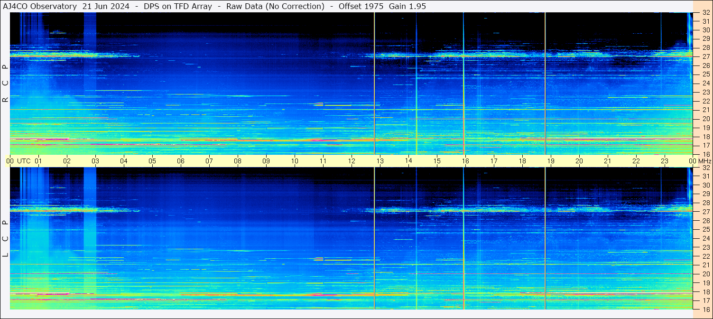Click the 'MHz' label on the time axis
This screenshot has width=713, height=319.
click(704, 161)
